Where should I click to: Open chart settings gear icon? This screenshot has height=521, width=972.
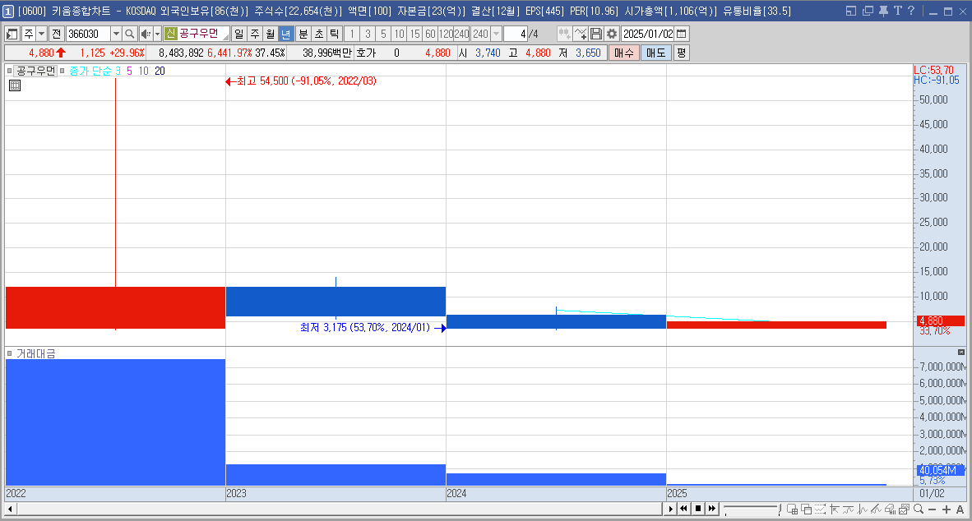coord(612,34)
